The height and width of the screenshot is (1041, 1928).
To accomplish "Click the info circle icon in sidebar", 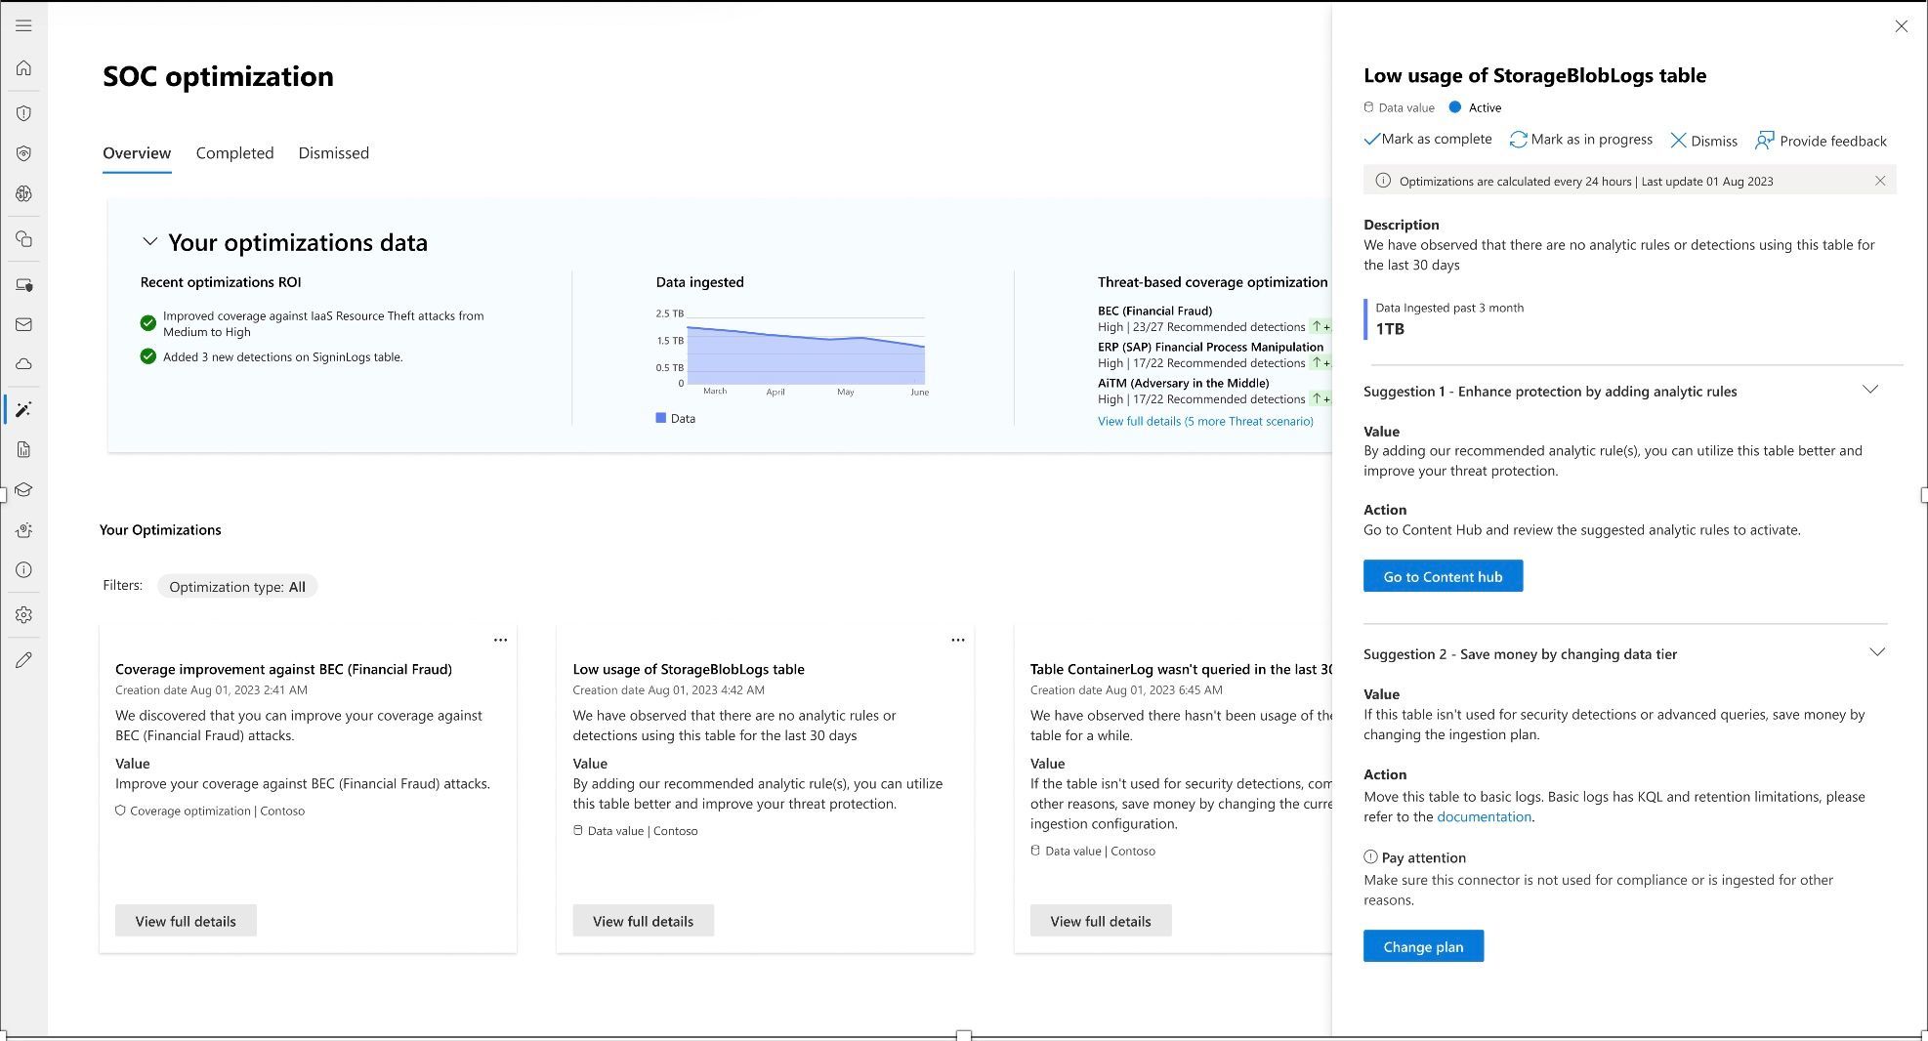I will point(23,570).
